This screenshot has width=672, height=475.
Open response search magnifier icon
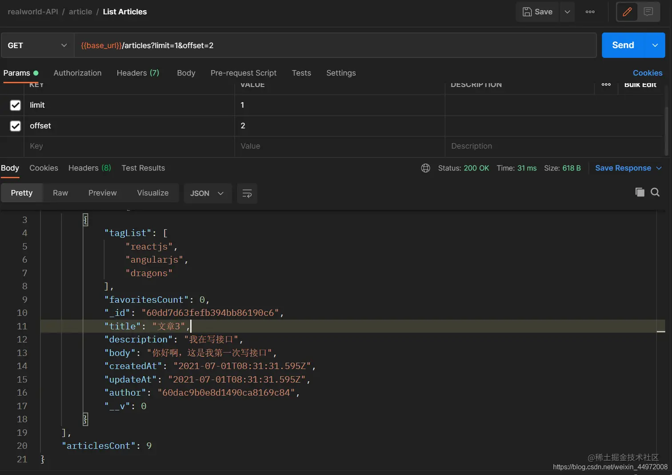655,192
